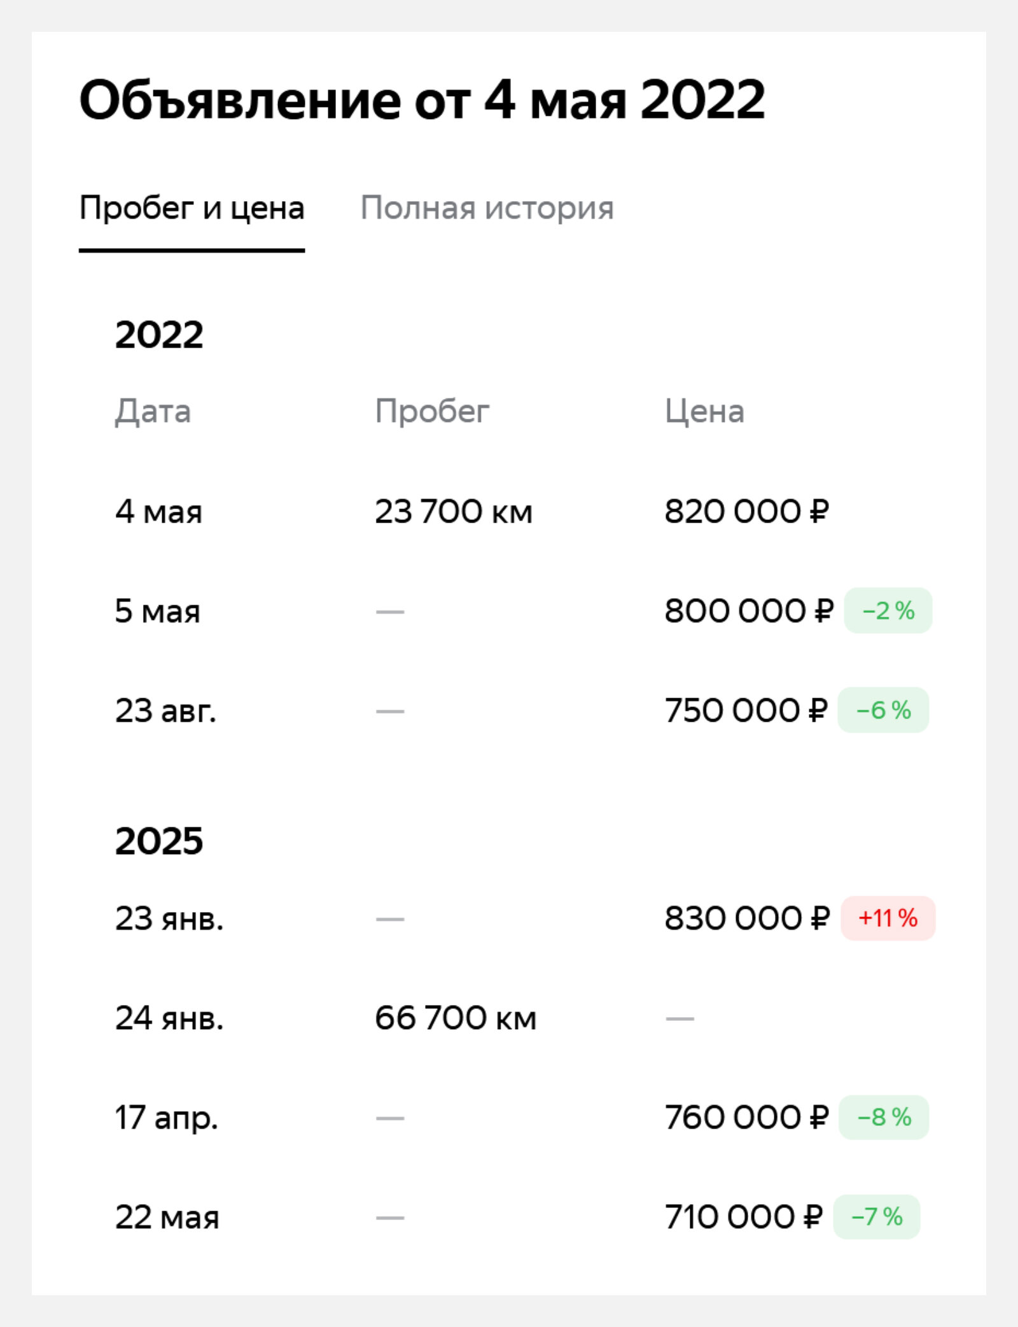Select the Пробег и цена tab

click(192, 208)
